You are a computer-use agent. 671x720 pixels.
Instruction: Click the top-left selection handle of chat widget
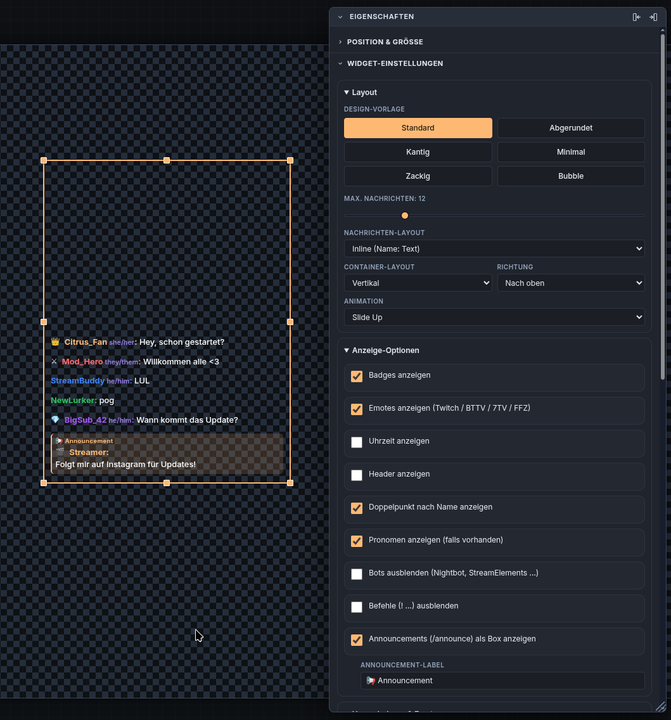(x=44, y=160)
